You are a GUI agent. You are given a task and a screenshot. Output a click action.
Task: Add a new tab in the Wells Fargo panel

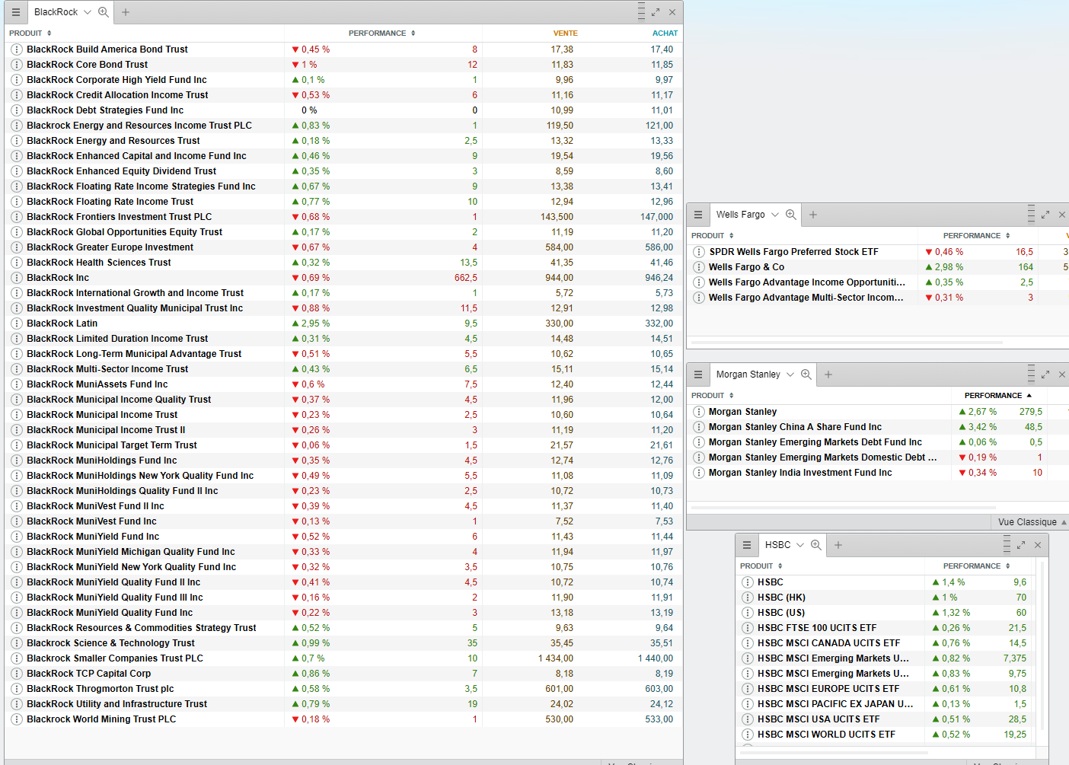(x=813, y=215)
